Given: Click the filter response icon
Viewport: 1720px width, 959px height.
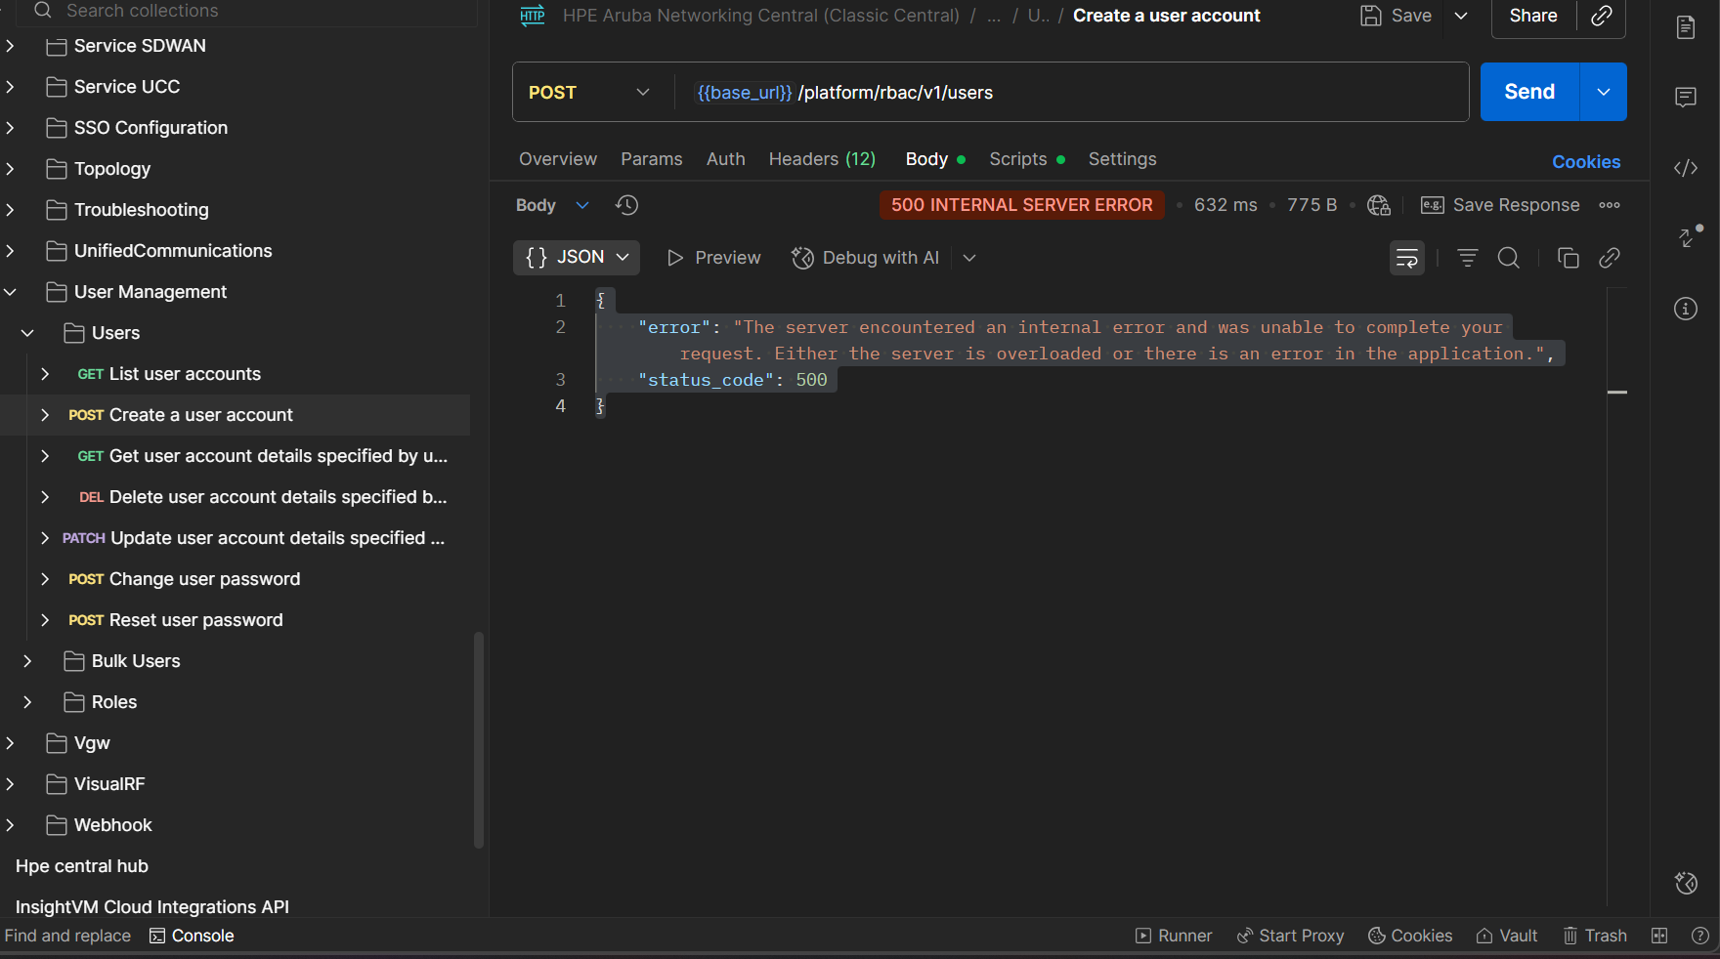Looking at the screenshot, I should (x=1467, y=258).
